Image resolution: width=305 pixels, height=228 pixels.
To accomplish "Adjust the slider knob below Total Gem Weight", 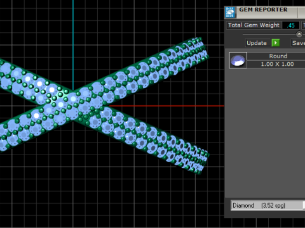I will pyautogui.click(x=299, y=34).
